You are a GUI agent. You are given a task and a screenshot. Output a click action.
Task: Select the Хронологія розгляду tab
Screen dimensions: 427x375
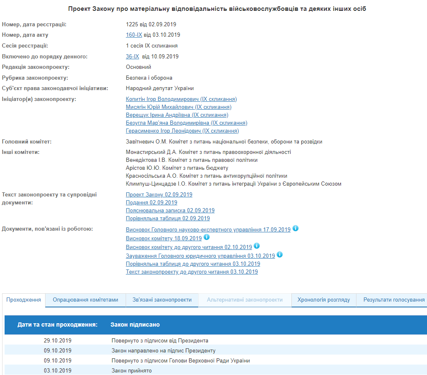coord(323,299)
